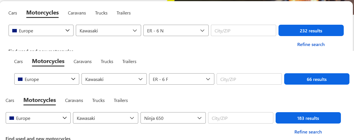354x140 pixels.
Task: Click the 66 results button
Action: [x=317, y=79]
